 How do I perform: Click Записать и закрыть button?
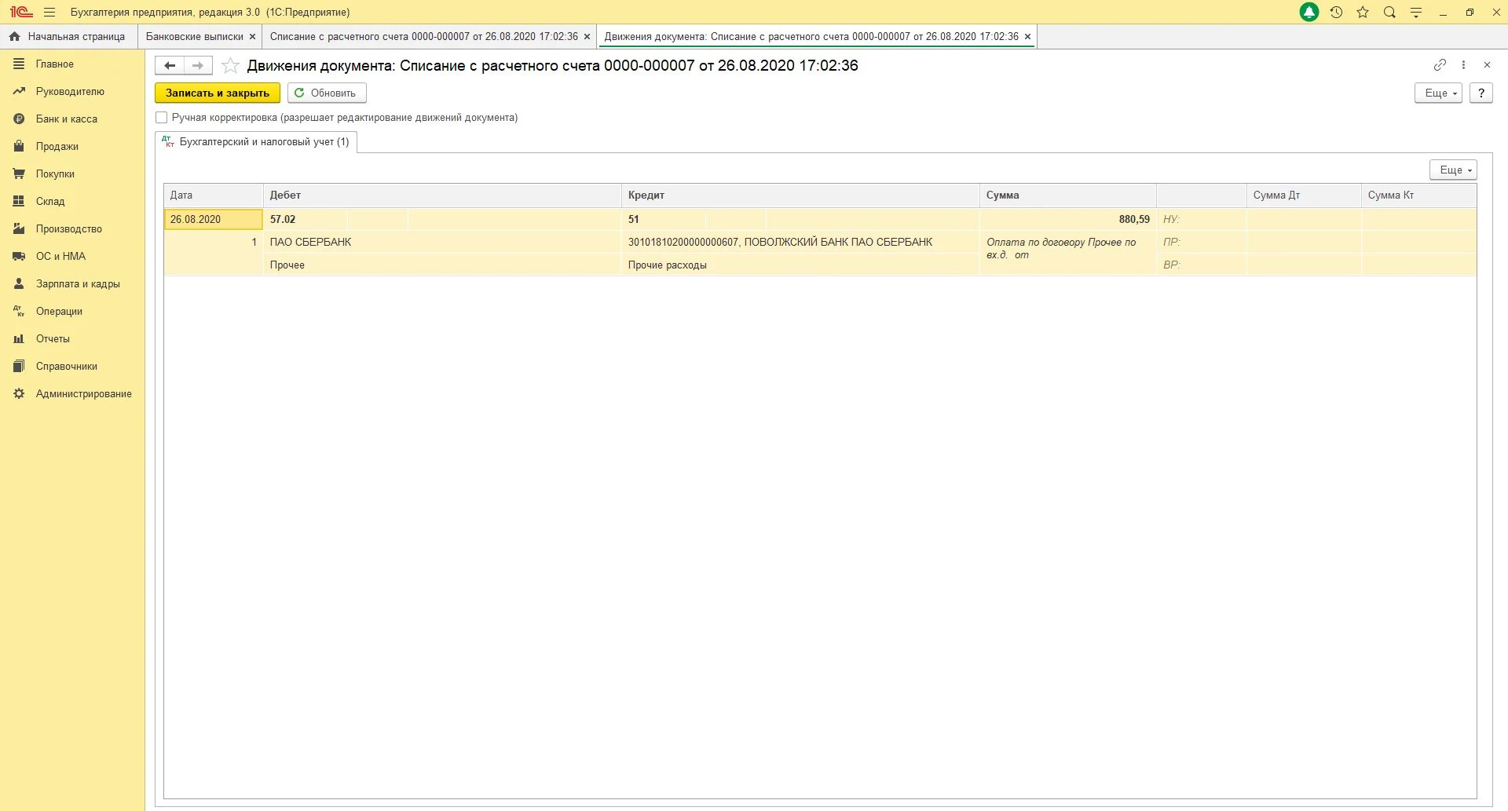click(218, 93)
